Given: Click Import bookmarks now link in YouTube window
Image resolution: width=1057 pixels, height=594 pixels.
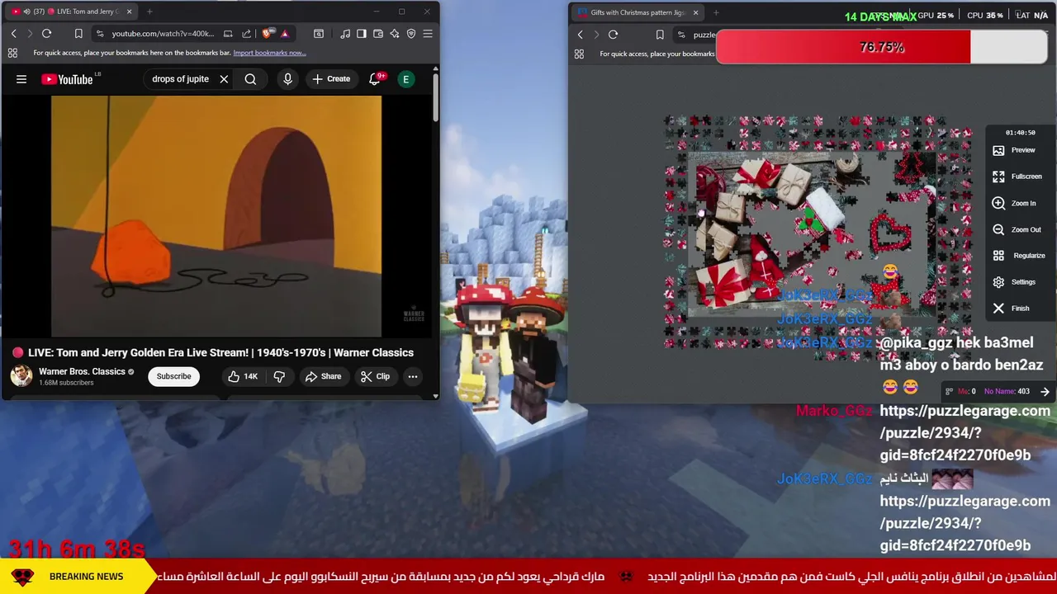Looking at the screenshot, I should [269, 53].
